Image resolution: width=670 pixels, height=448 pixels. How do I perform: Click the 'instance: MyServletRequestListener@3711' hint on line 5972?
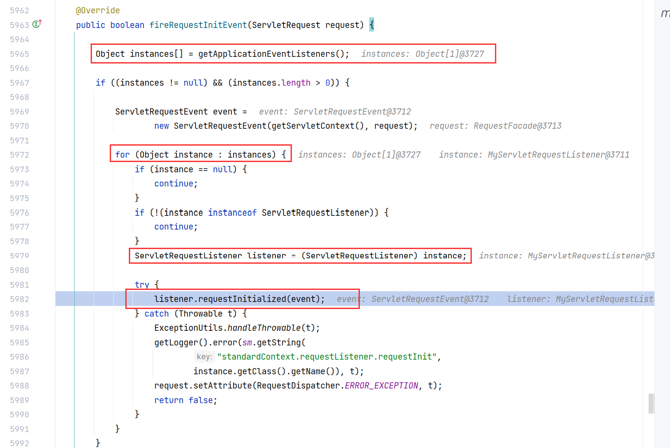(534, 155)
